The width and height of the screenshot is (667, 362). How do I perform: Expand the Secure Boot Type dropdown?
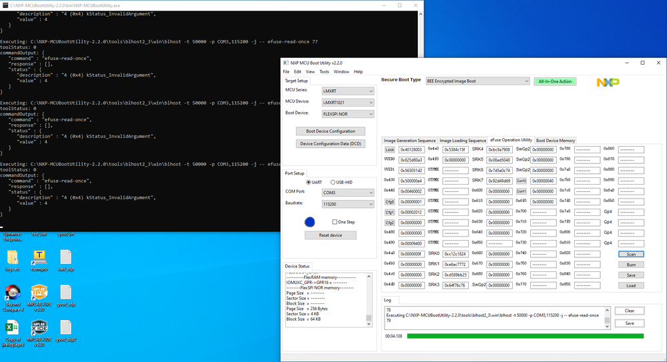[x=477, y=81]
